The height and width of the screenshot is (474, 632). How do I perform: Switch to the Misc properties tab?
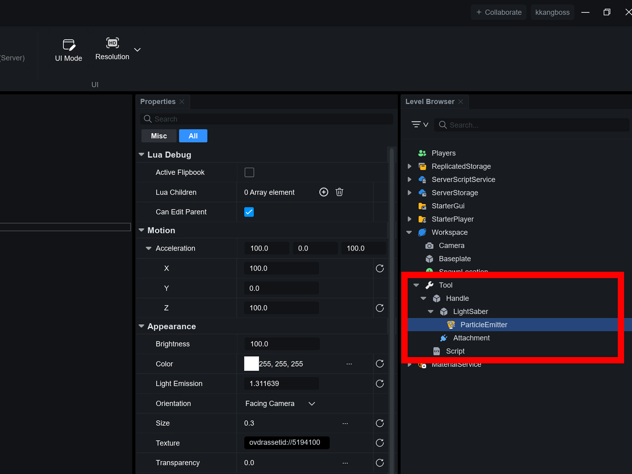[x=159, y=136]
